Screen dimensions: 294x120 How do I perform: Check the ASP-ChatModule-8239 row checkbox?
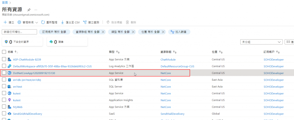pyautogui.click(x=4, y=59)
